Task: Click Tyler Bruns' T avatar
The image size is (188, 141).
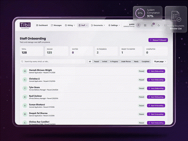Action: tap(25, 88)
